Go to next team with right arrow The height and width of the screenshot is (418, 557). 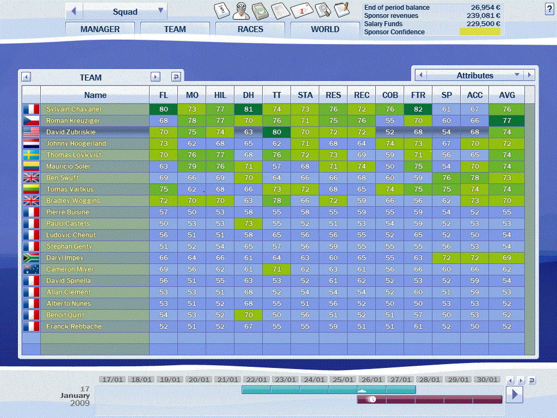pos(156,77)
